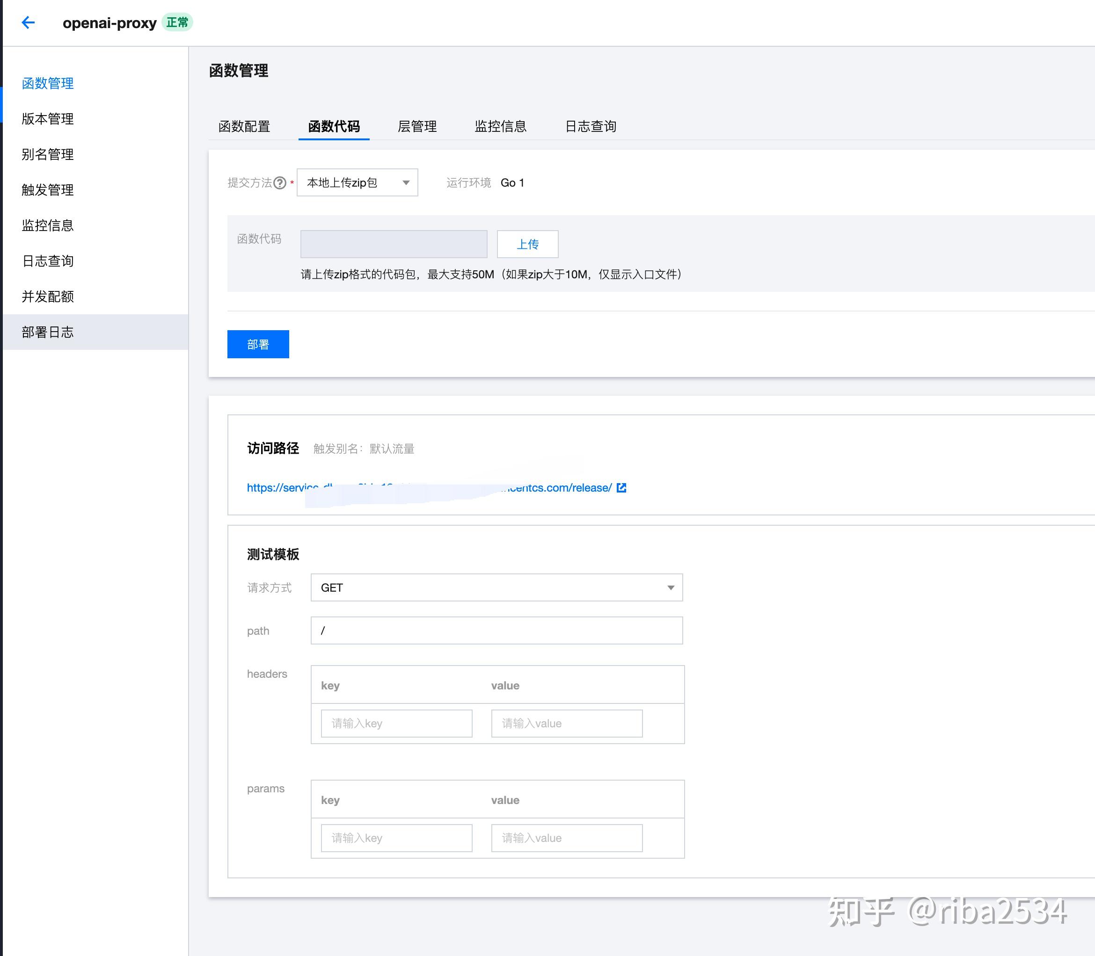Click the blue 部署 deploy button
Viewport: 1095px width, 956px height.
[258, 345]
